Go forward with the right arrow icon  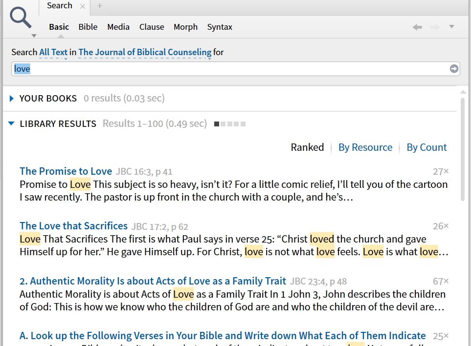coord(435,27)
